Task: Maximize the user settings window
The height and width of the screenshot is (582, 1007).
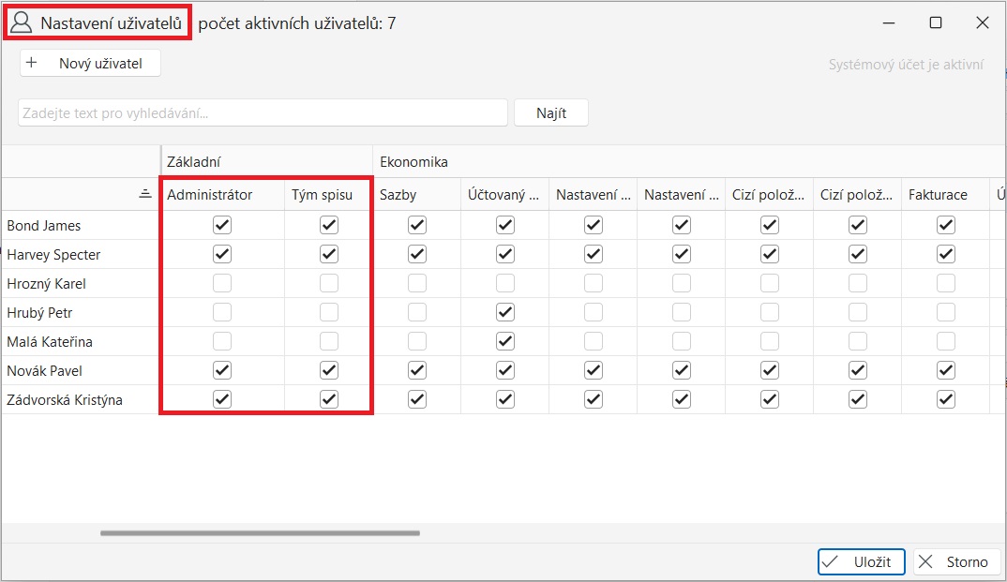Action: point(935,23)
